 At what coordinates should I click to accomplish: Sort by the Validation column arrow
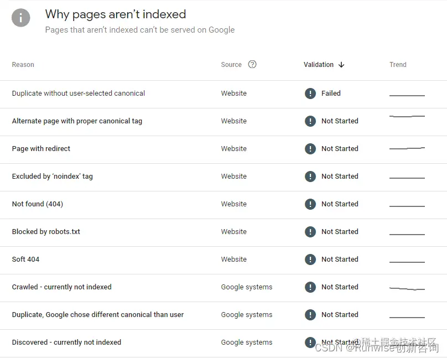(x=341, y=65)
